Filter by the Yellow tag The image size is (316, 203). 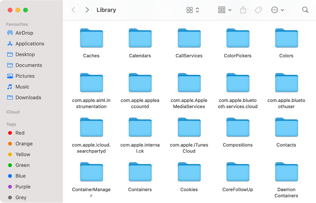[x=19, y=155]
